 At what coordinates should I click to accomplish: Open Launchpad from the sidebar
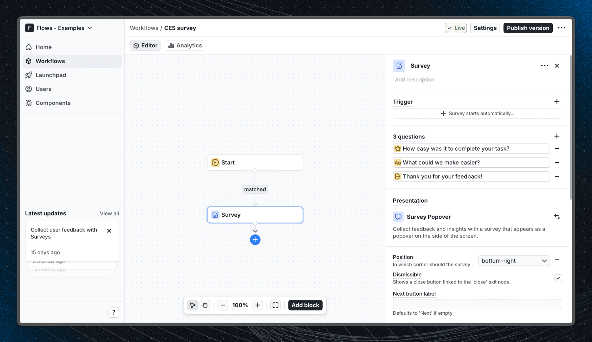click(x=72, y=75)
